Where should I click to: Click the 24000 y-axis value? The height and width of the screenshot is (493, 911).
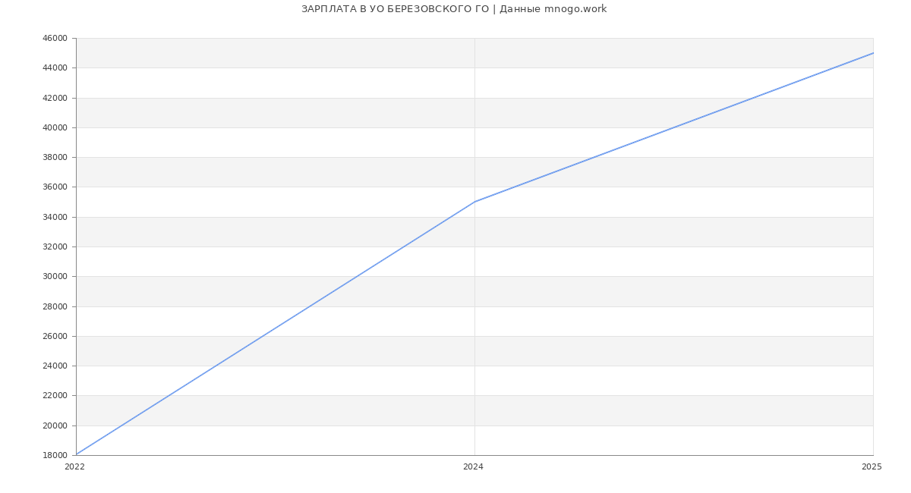(55, 366)
